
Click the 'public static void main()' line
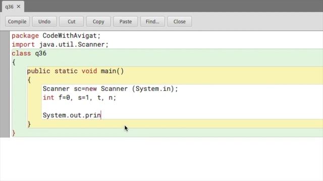tap(75, 71)
